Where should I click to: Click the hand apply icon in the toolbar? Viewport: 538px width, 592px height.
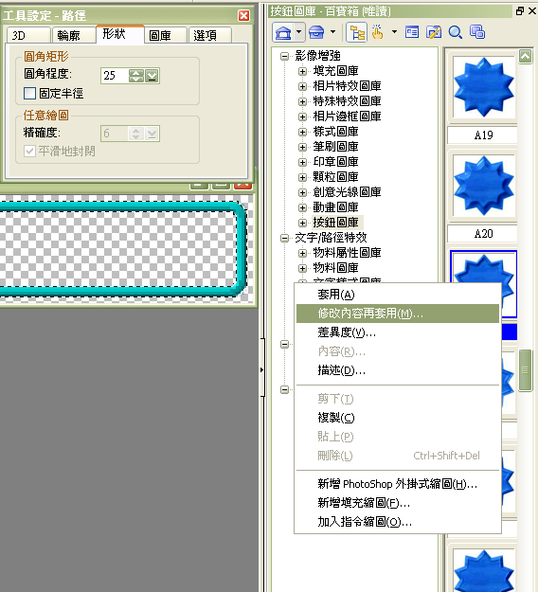378,32
